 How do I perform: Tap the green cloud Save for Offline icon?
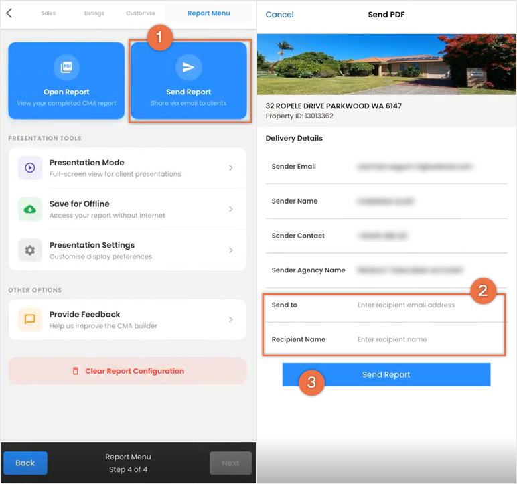pyautogui.click(x=30, y=209)
